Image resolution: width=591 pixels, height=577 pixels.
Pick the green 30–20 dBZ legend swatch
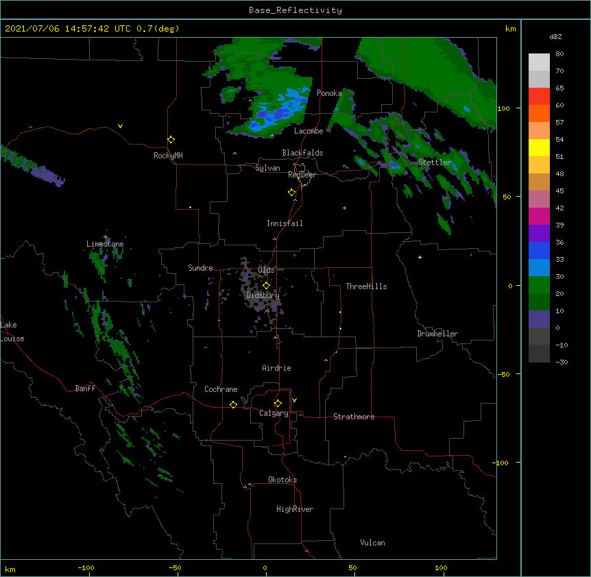[x=539, y=285]
